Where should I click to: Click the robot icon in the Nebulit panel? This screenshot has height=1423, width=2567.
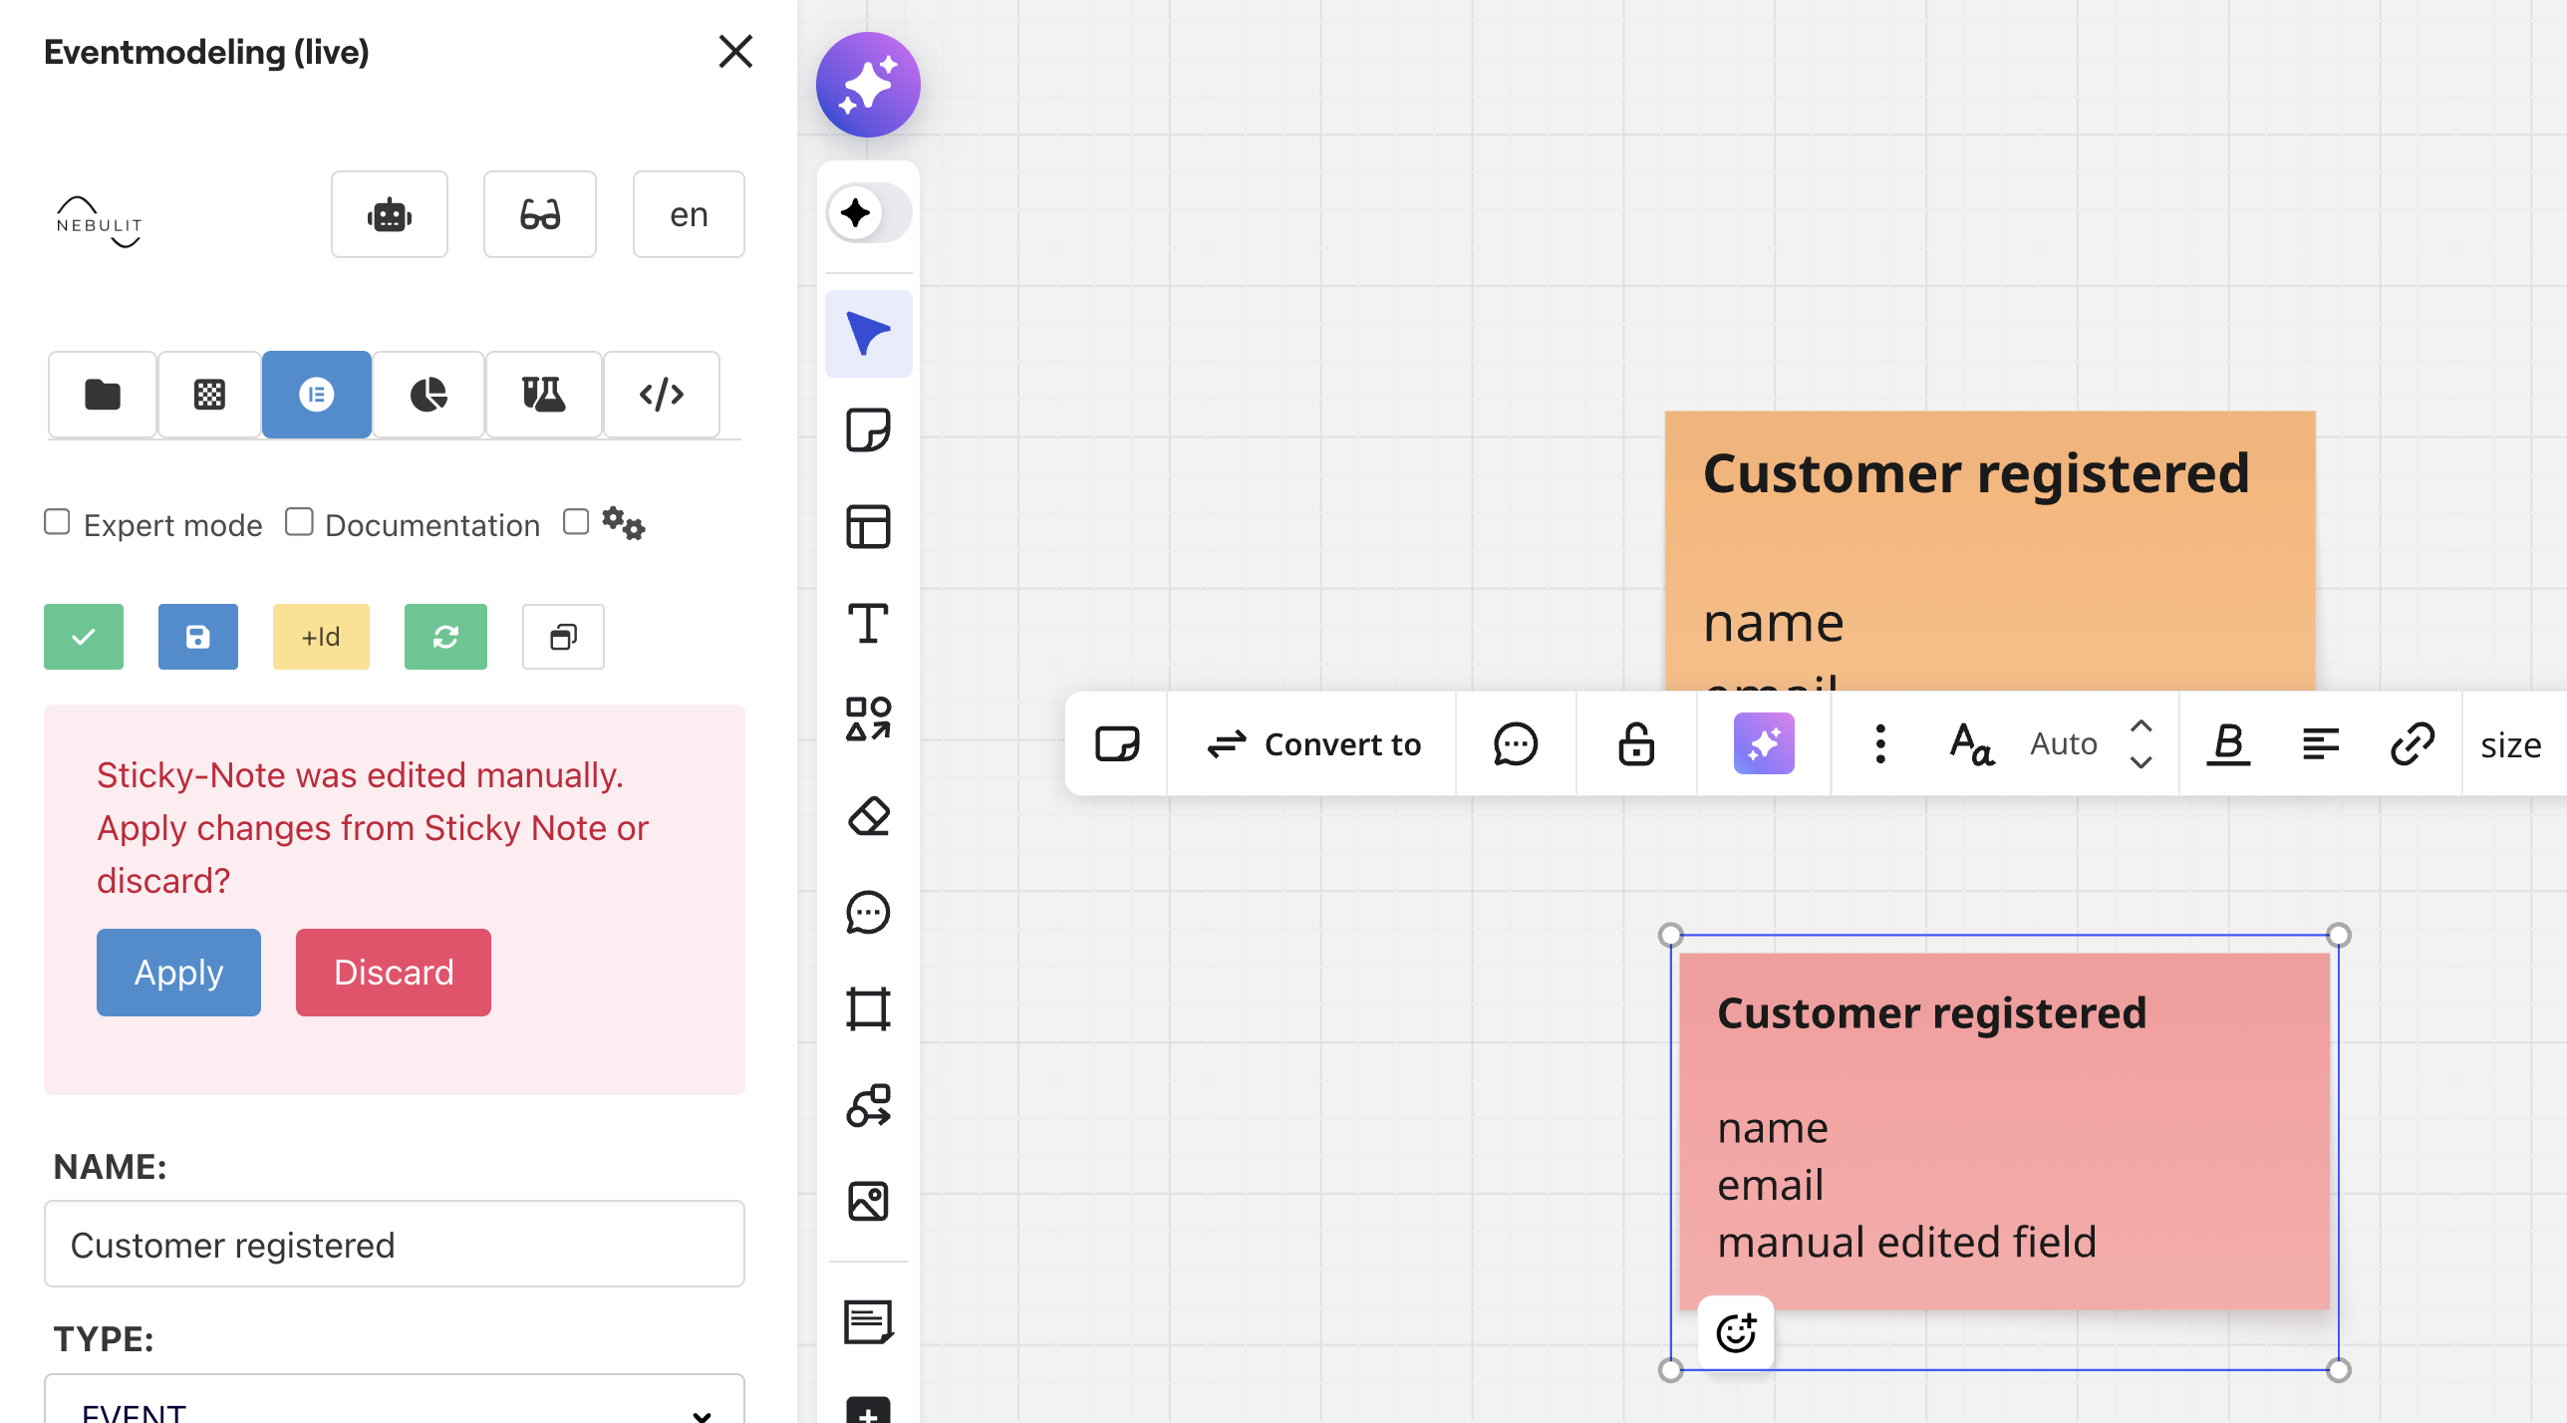click(x=389, y=214)
